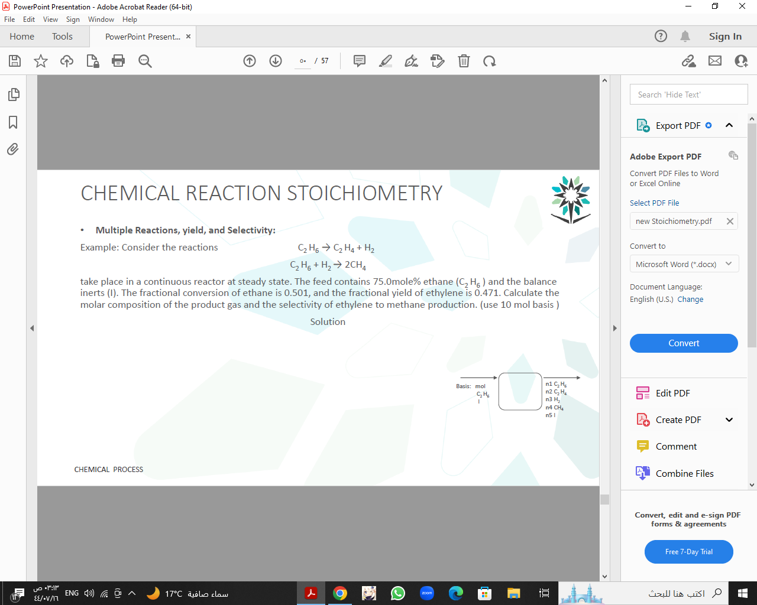Select the zoom out magnifier
This screenshot has height=605, width=757.
[x=145, y=61]
